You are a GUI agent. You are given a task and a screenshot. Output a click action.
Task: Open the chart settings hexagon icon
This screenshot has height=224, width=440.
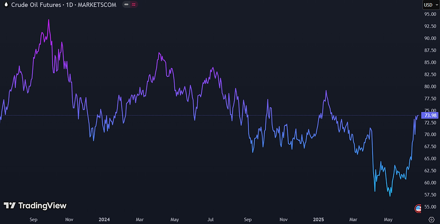(x=431, y=220)
